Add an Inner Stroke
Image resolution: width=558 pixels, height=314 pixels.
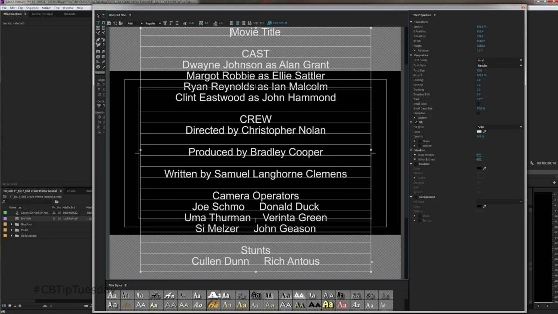click(x=479, y=154)
